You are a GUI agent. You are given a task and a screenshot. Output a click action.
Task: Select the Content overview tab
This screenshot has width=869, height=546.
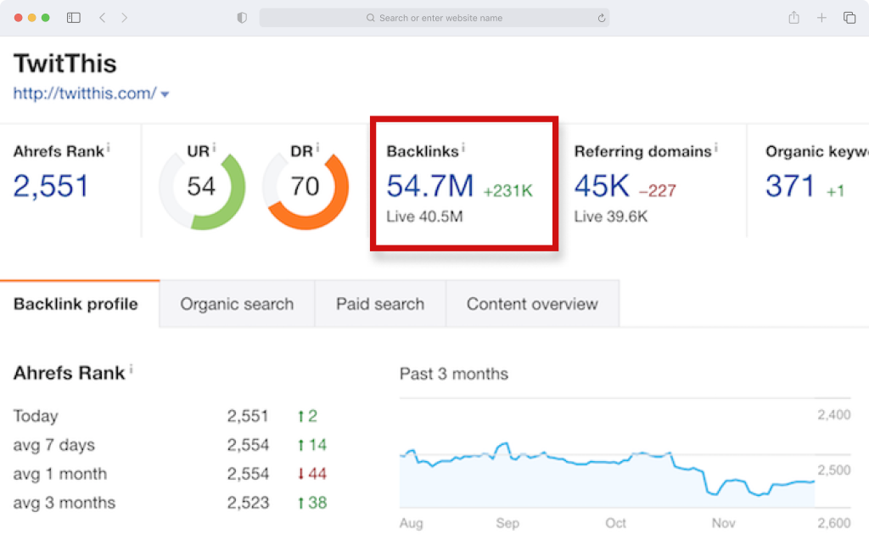click(532, 304)
